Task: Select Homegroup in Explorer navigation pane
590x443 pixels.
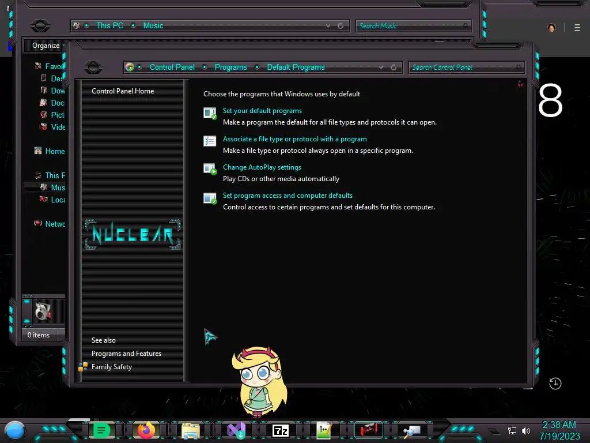Action: (x=50, y=151)
